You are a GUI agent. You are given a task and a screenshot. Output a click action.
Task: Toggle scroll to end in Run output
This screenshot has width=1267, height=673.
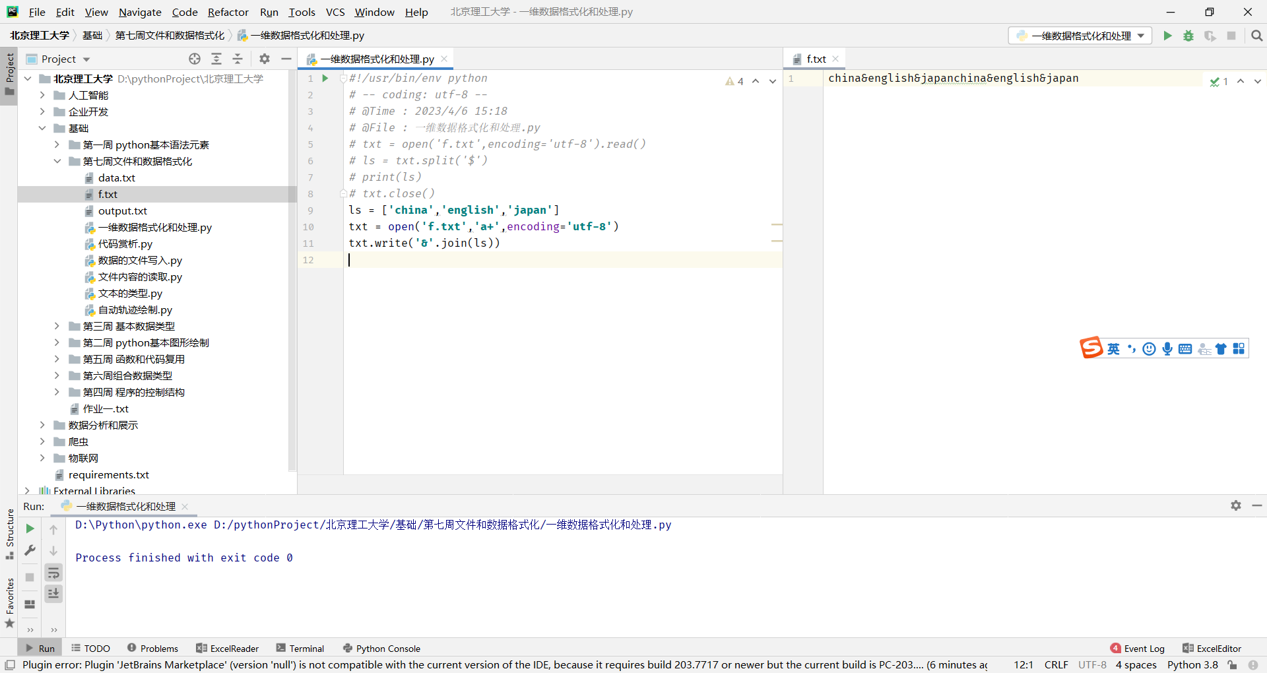click(53, 594)
